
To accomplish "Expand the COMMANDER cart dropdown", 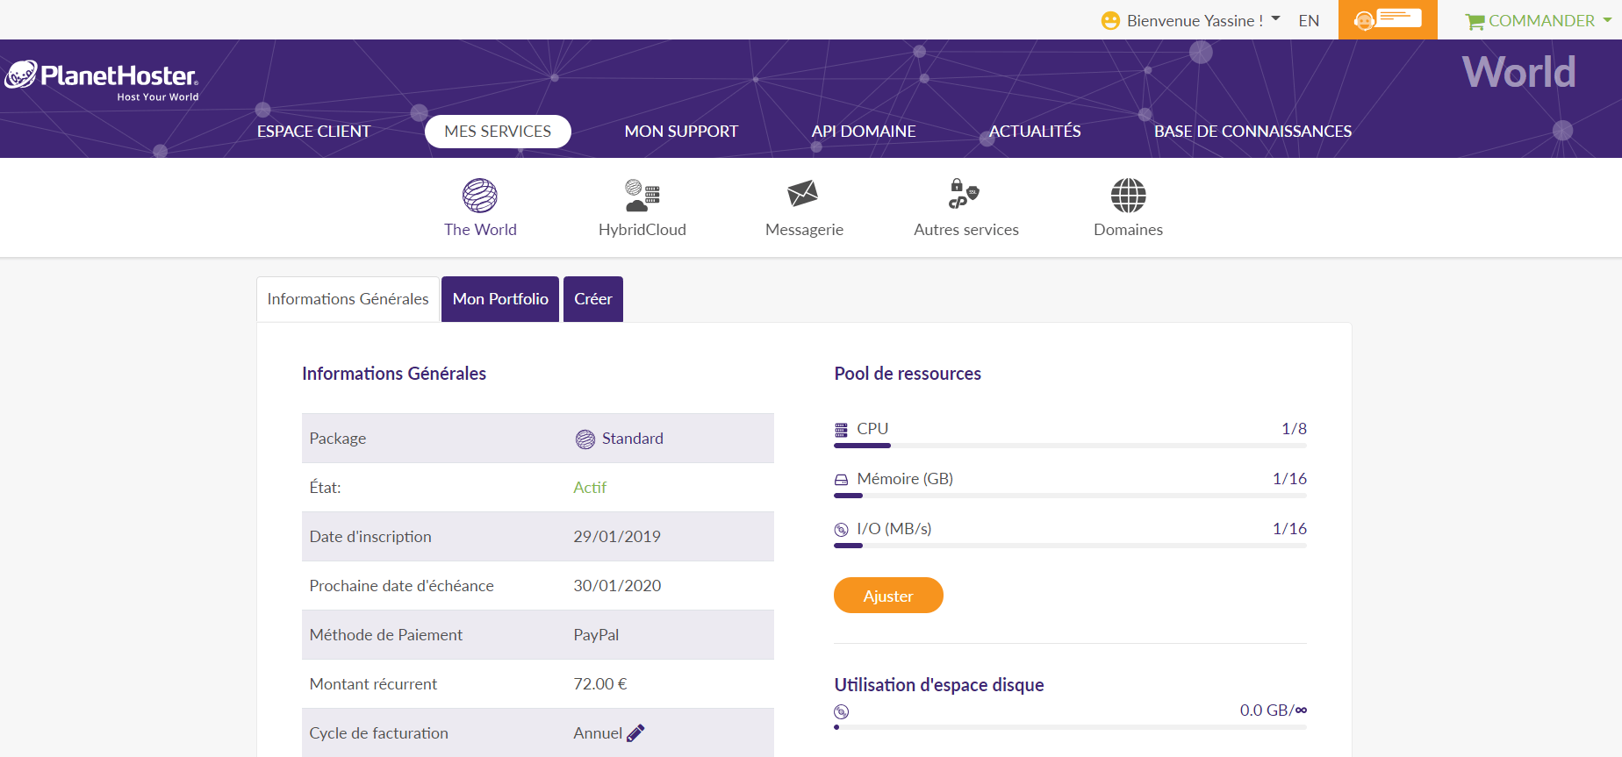I will coord(1539,20).
